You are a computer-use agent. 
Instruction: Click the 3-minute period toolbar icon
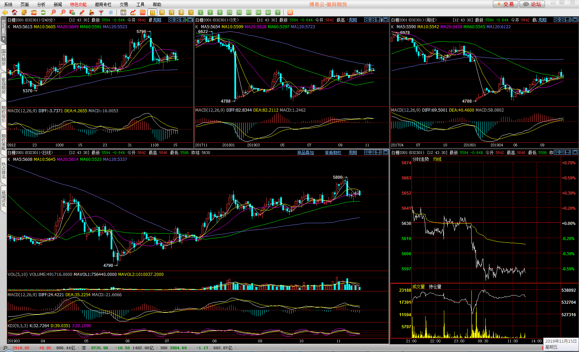coord(210,12)
